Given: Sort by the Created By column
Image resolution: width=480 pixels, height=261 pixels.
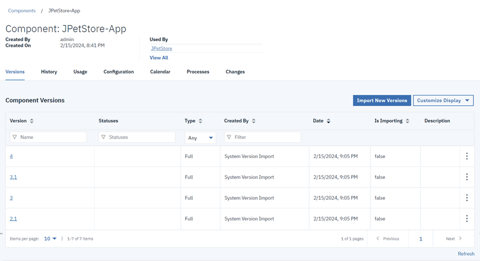Looking at the screenshot, I should [254, 121].
